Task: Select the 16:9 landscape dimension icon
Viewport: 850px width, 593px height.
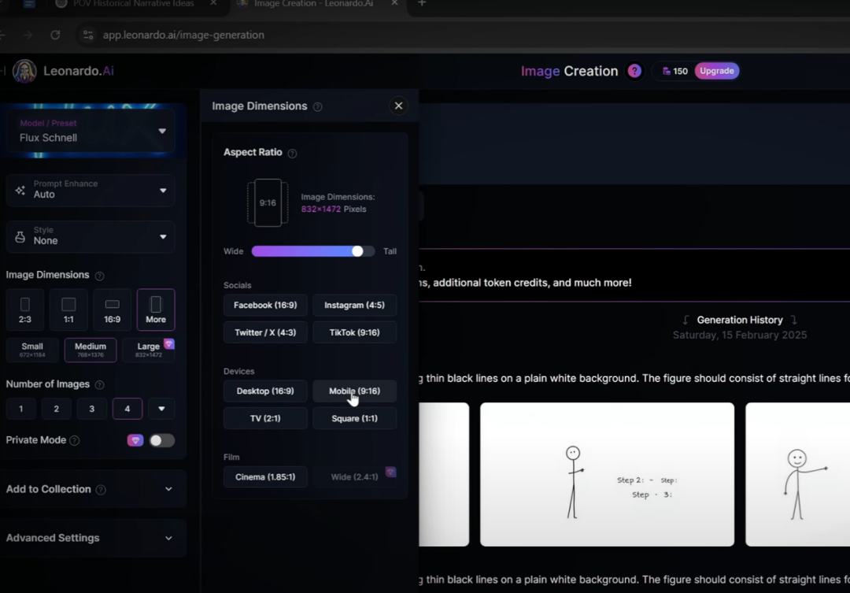Action: [113, 309]
